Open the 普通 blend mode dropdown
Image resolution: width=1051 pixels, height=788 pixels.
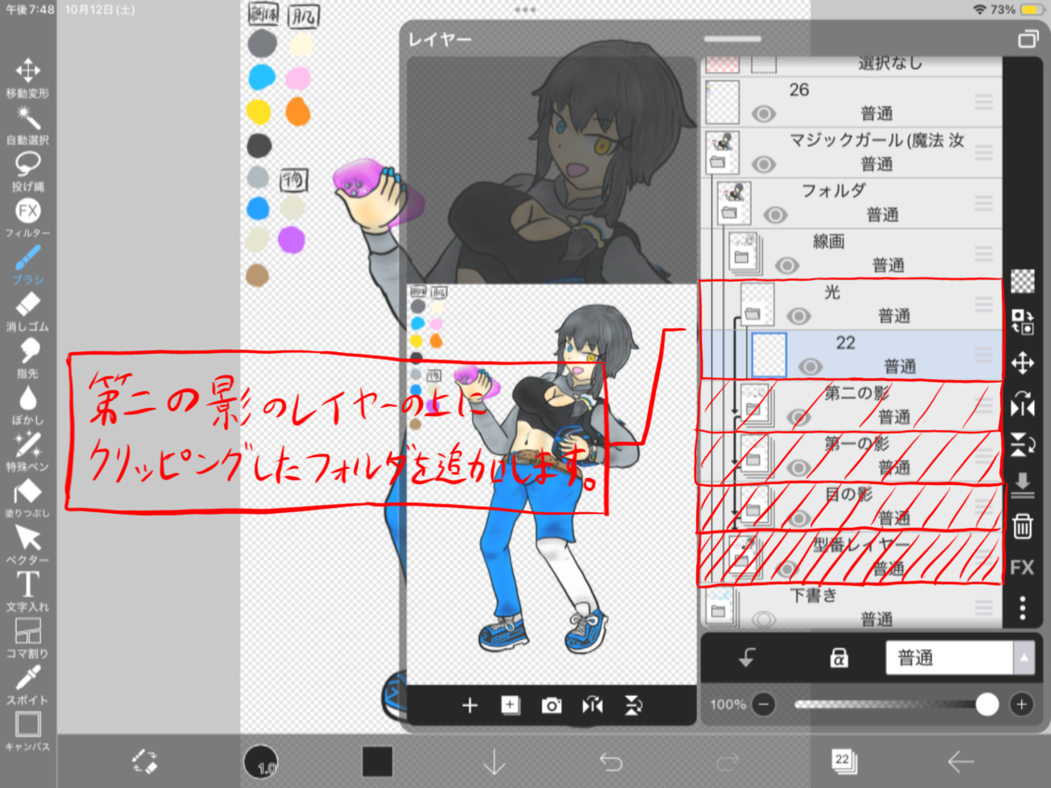tap(960, 658)
